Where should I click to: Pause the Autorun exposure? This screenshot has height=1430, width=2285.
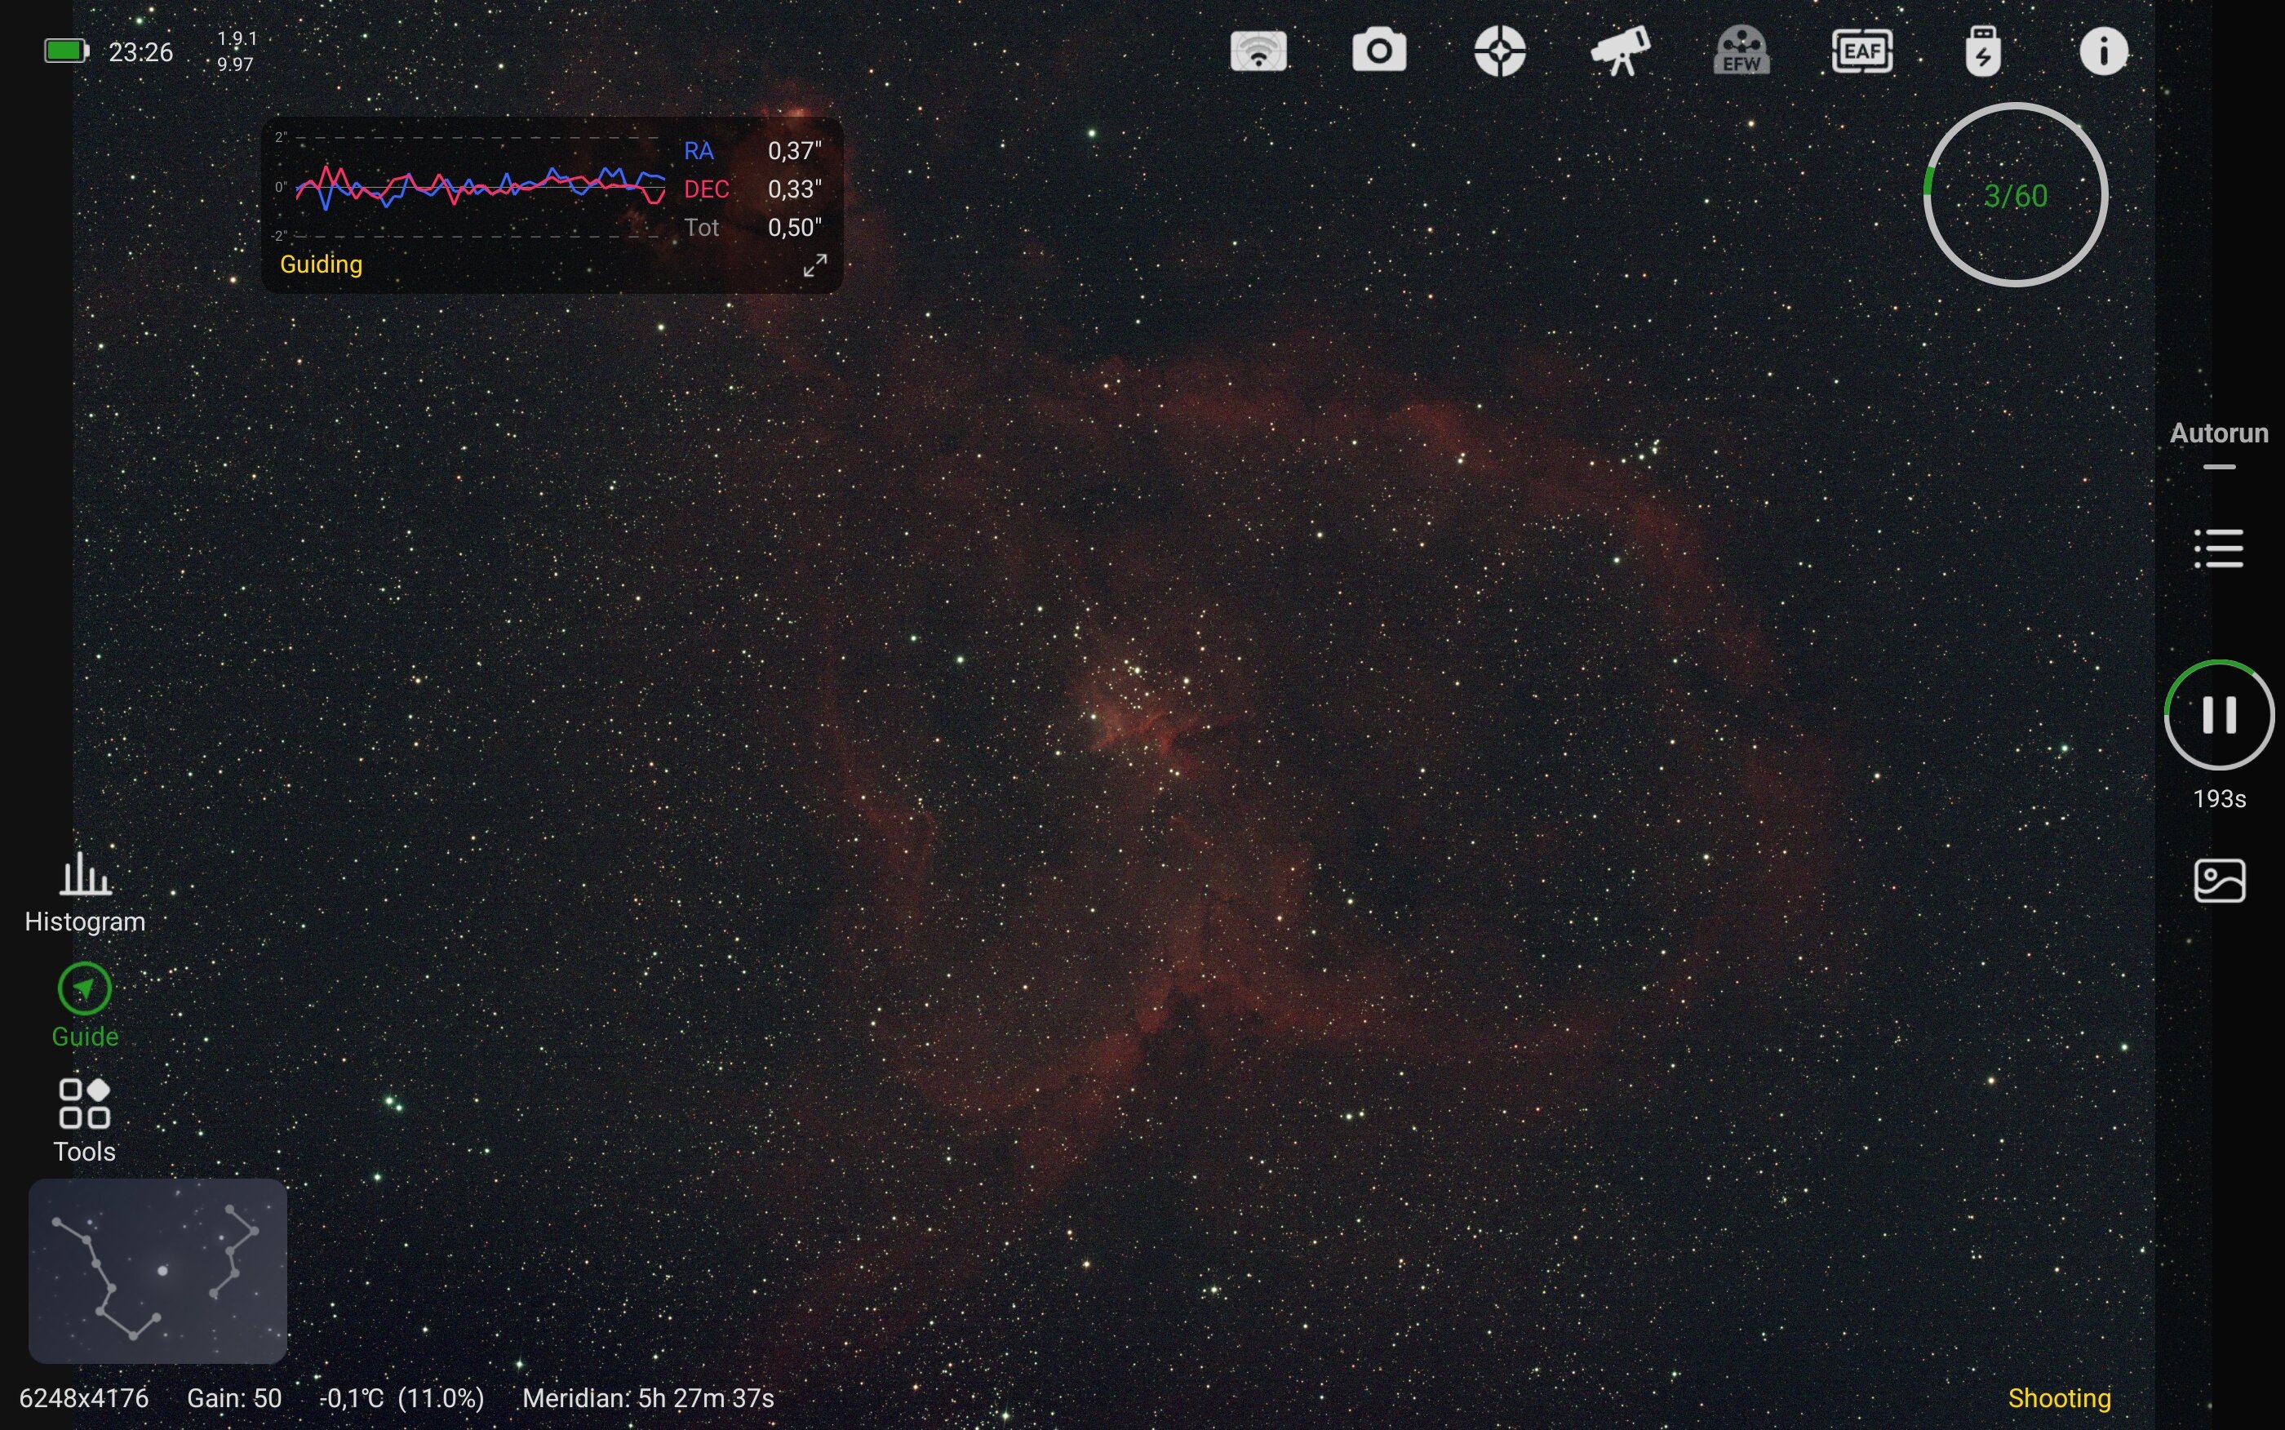pyautogui.click(x=2219, y=715)
